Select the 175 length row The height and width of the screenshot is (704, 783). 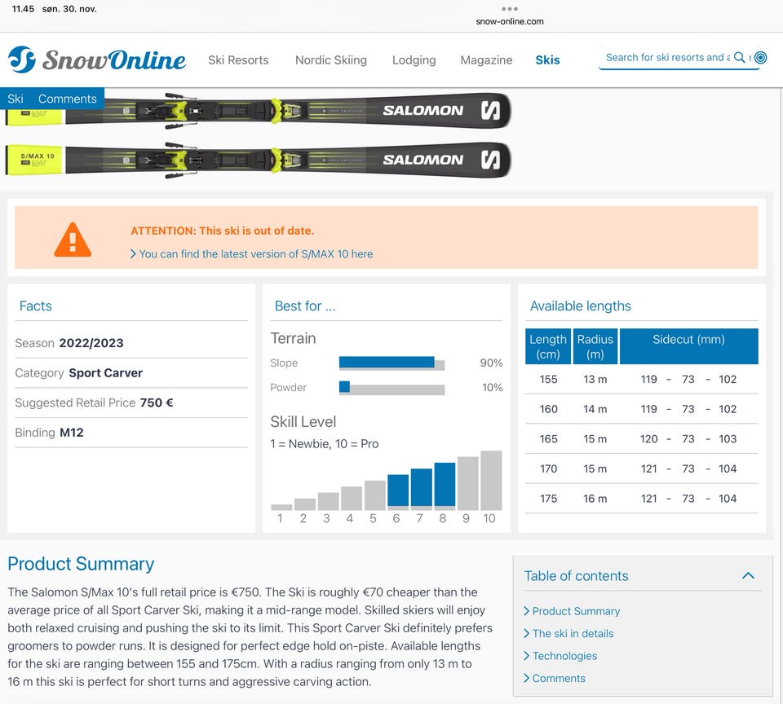642,499
